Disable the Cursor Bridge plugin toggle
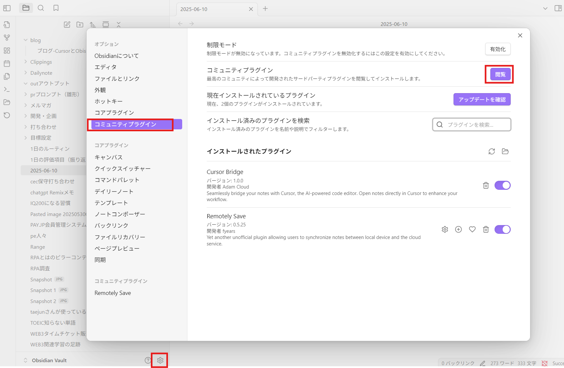 point(502,185)
